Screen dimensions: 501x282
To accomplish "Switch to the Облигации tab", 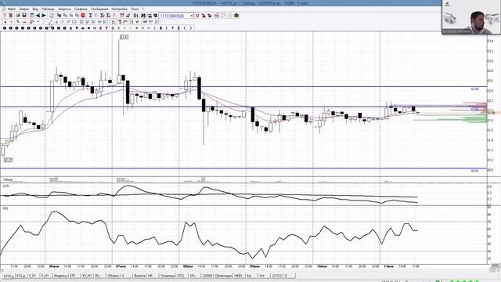I will pos(223,275).
